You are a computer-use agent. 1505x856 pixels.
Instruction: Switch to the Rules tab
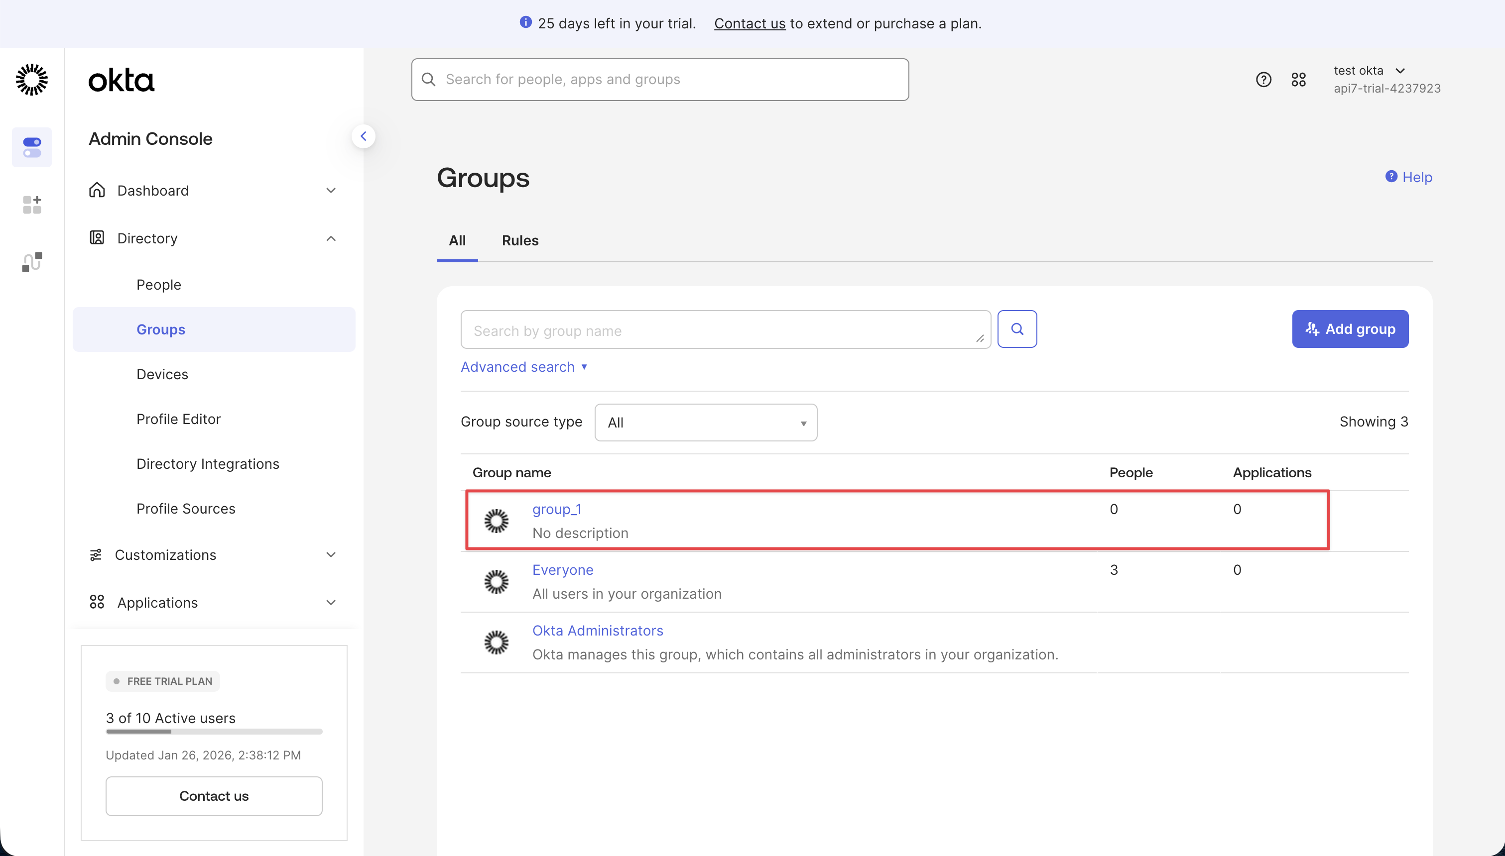click(520, 240)
